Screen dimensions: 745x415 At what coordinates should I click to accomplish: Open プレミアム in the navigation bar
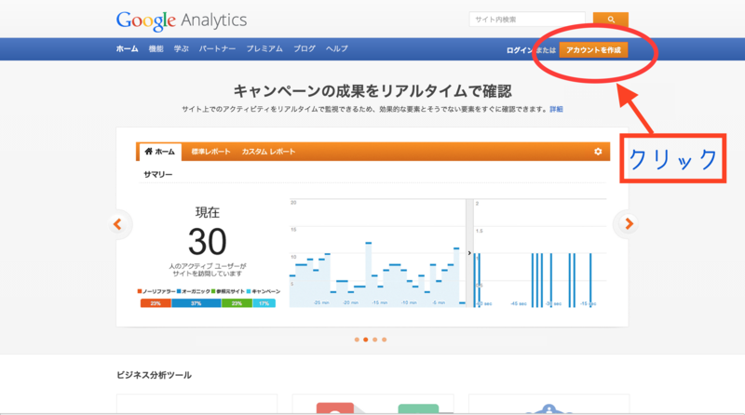tap(264, 49)
